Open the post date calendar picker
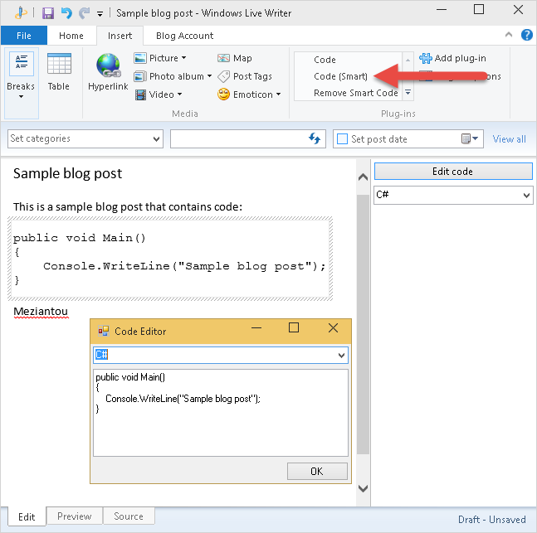Screen dimensions: 537x533 tap(470, 138)
